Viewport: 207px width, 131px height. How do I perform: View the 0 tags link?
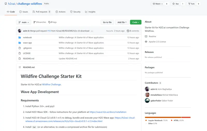53,22
